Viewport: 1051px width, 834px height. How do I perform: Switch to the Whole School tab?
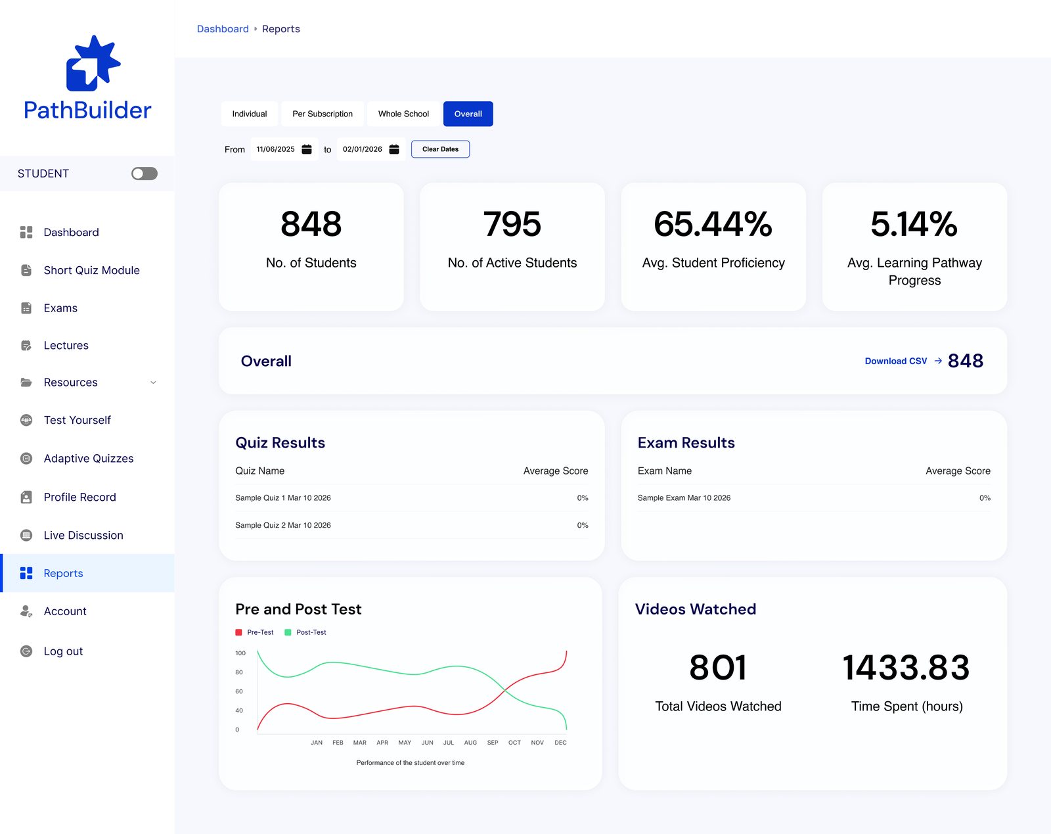coord(403,114)
